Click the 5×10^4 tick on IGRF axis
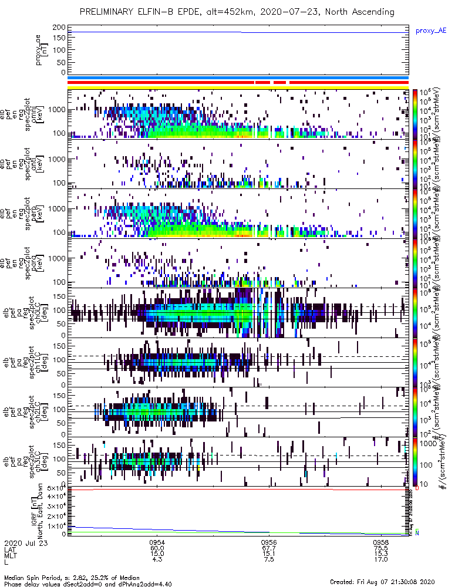Screen dimensions: 455x587 coord(56,488)
